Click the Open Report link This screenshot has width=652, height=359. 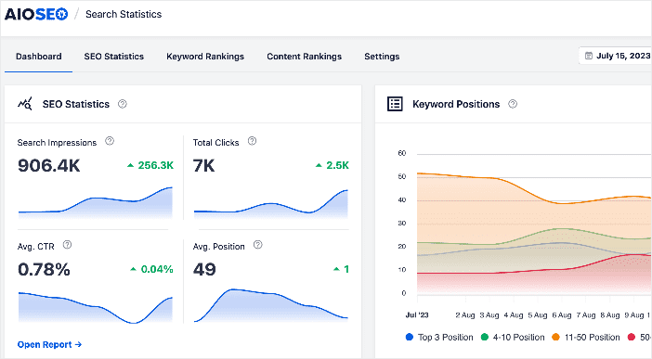point(49,344)
